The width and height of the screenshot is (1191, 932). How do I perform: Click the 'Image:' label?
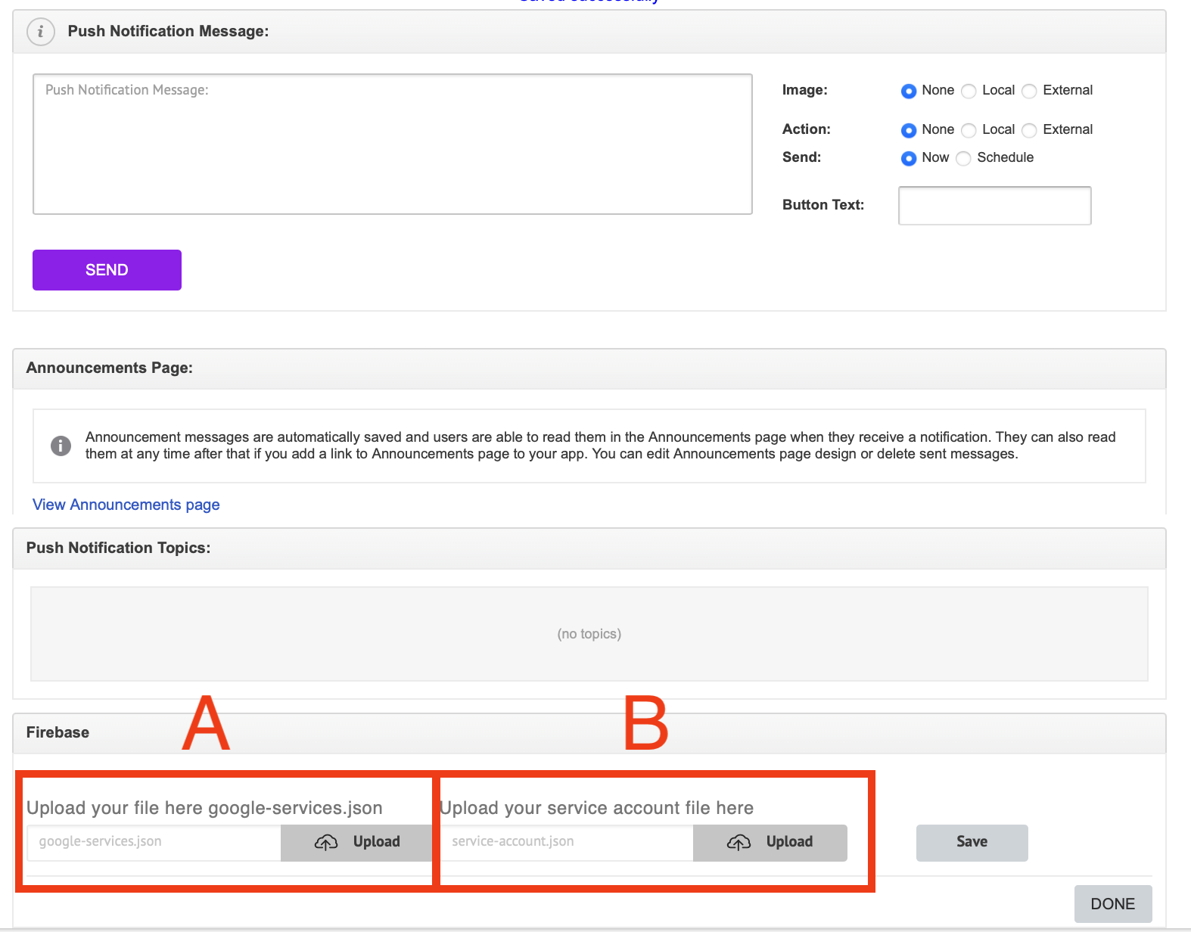point(805,90)
